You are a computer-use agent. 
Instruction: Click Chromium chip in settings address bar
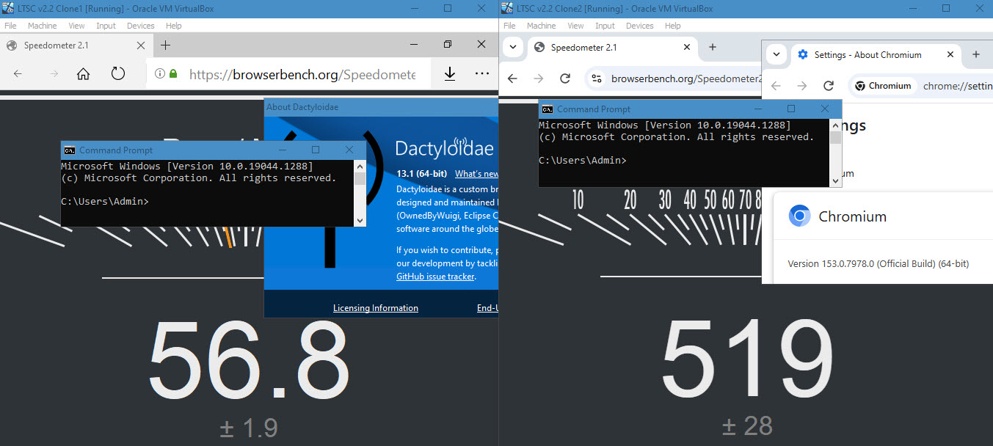(x=883, y=86)
